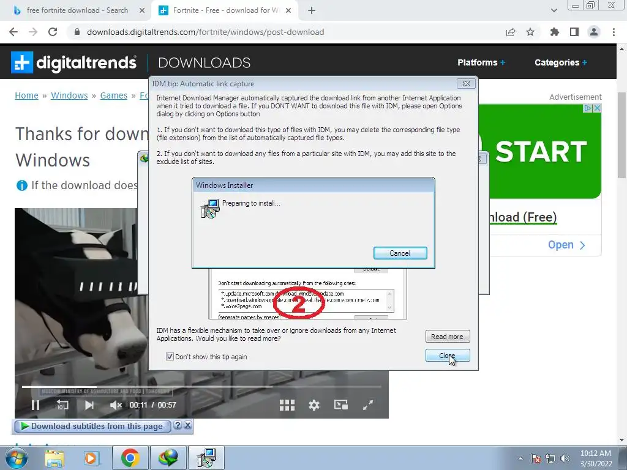This screenshot has height=470, width=627.
Task: Switch to the free fortnite download Search tab
Action: (78, 10)
